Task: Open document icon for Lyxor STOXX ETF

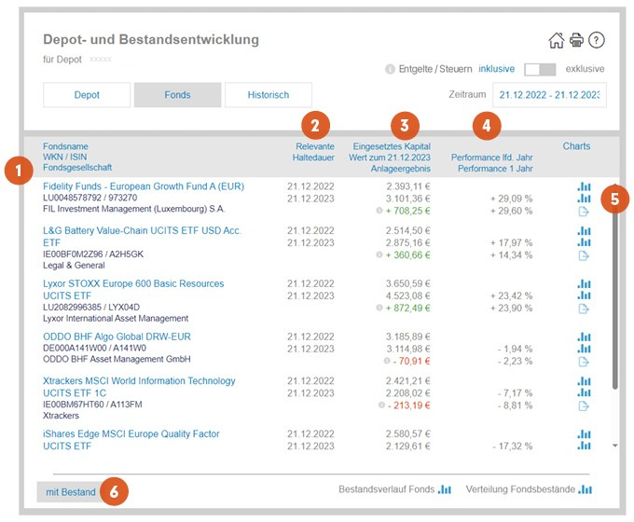Action: (584, 309)
